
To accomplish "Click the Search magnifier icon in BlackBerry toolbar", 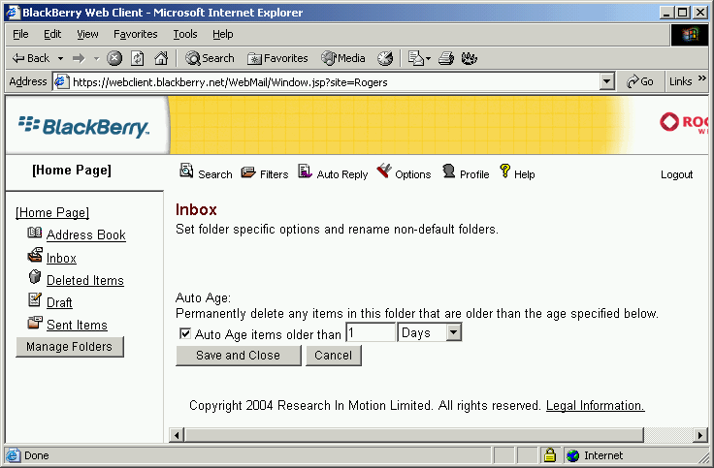I will click(186, 171).
